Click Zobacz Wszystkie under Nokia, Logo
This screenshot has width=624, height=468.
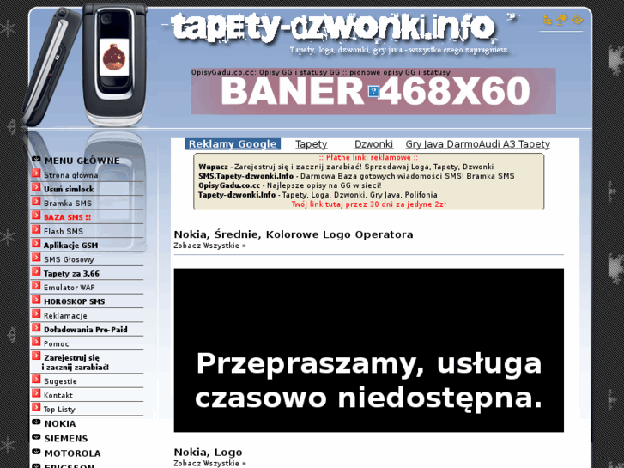(209, 463)
